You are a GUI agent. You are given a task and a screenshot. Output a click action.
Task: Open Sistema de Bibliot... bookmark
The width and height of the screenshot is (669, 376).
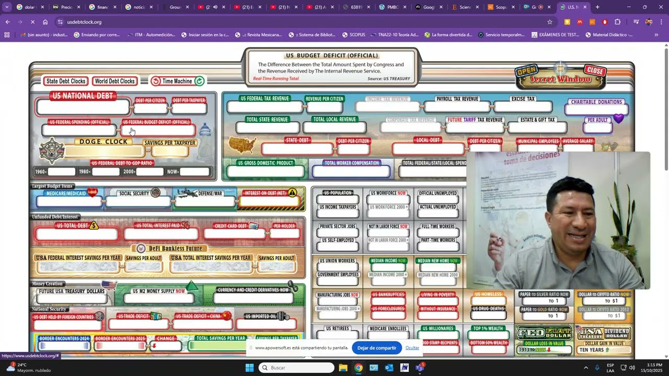312,35
